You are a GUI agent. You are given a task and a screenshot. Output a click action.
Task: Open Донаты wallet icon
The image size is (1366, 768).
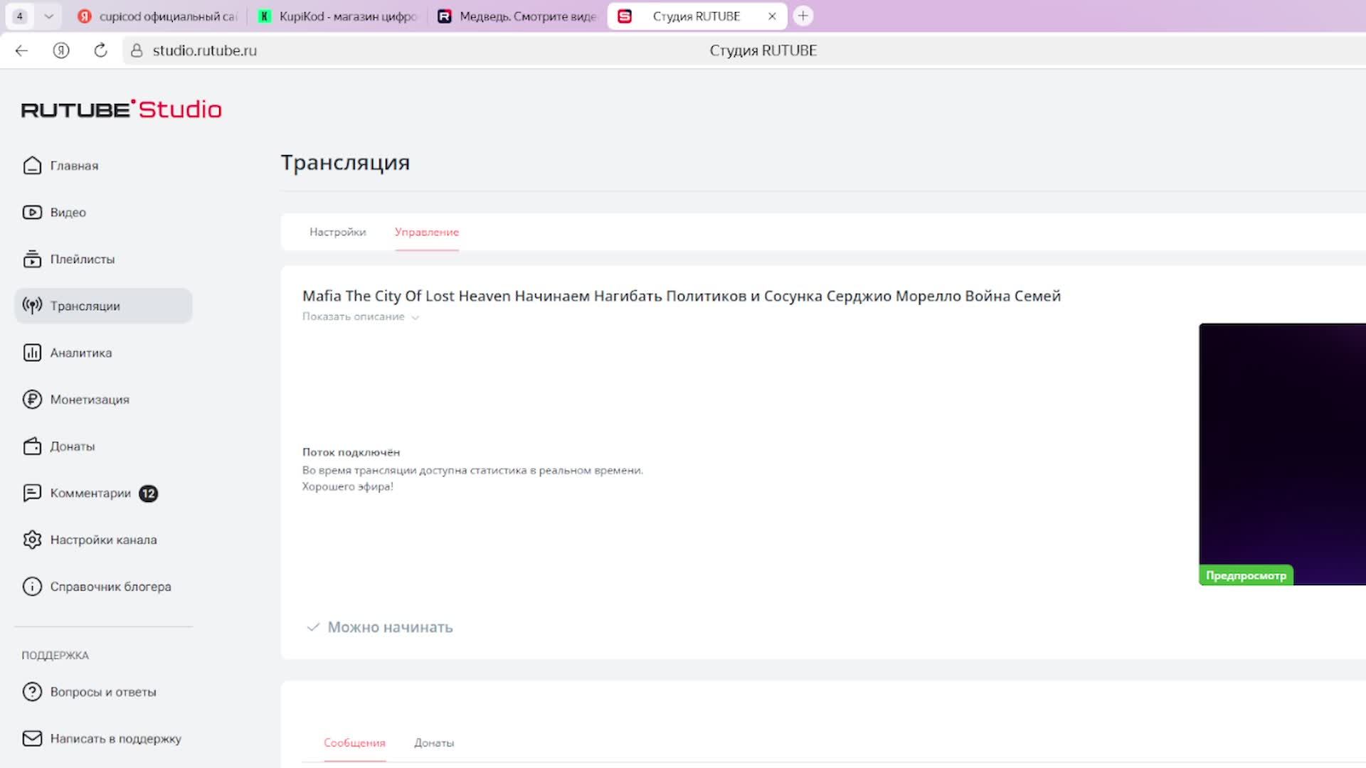point(32,447)
